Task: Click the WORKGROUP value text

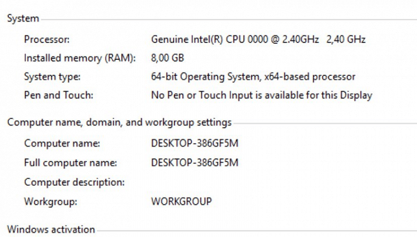Action: pos(182,202)
